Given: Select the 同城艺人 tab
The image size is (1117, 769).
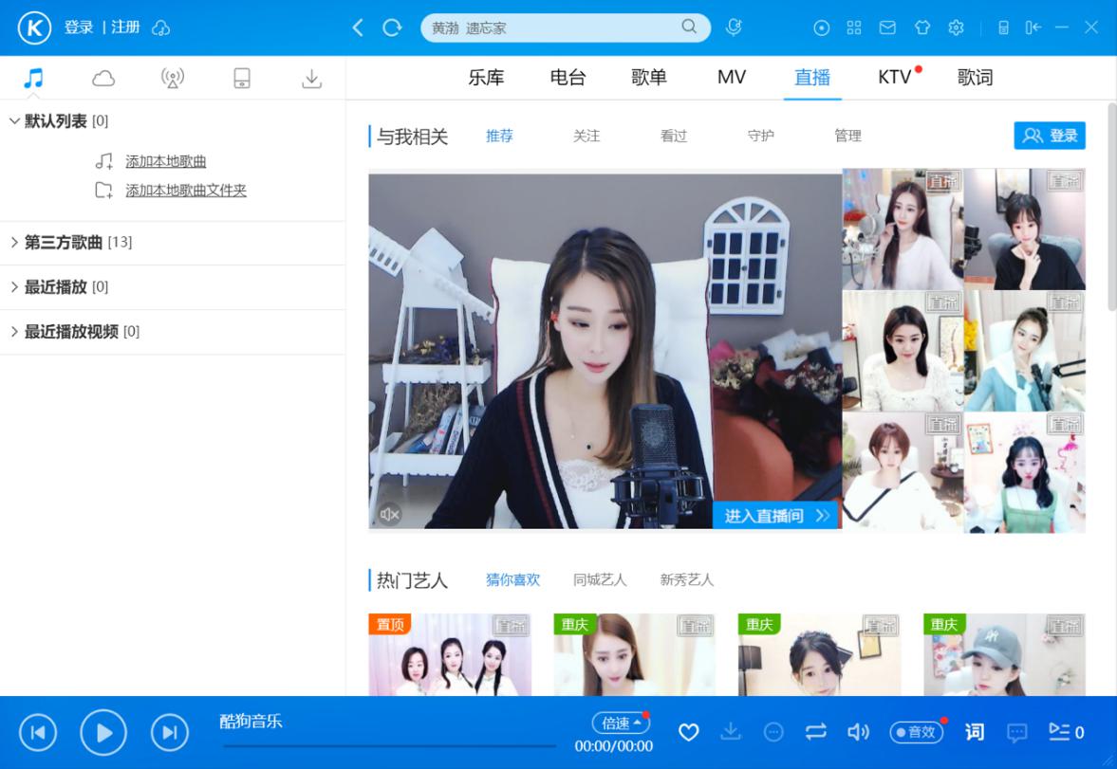Looking at the screenshot, I should [x=600, y=579].
